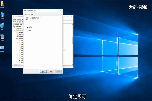Viewport: 152px width, 101px height.
Task: Click the 取消 (Cancel) button
Action: pyautogui.click(x=51, y=71)
